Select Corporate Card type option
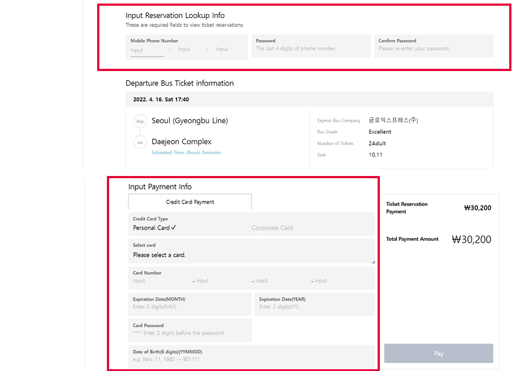530x371 pixels. 272,228
